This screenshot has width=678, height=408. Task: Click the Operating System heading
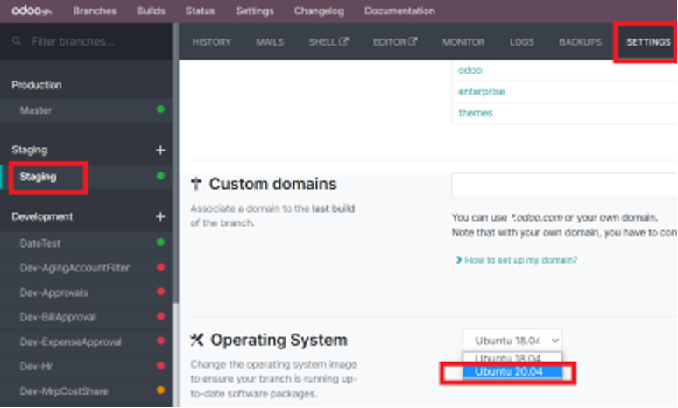pos(279,340)
